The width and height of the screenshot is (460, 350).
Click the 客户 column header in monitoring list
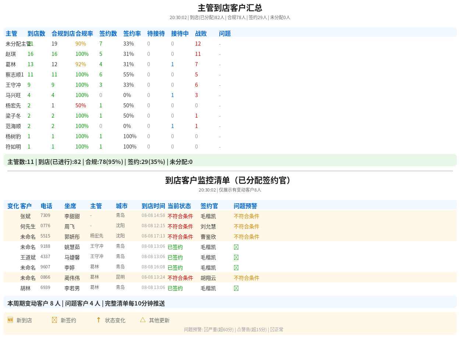(26, 206)
